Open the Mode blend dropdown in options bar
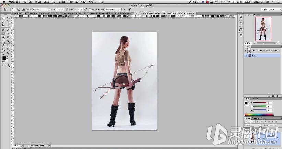The height and width of the screenshot is (149, 282). click(x=40, y=9)
